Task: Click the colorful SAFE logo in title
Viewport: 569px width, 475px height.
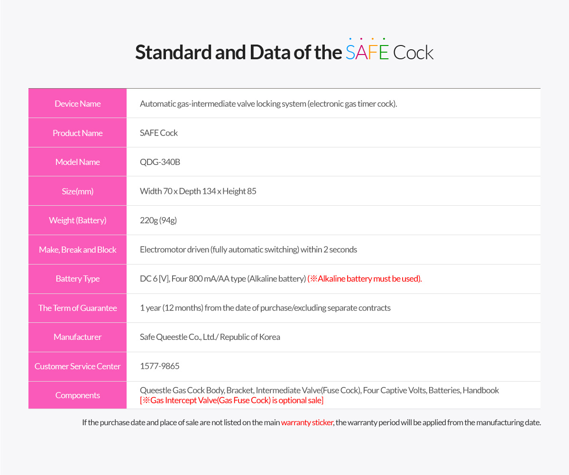Action: 367,50
